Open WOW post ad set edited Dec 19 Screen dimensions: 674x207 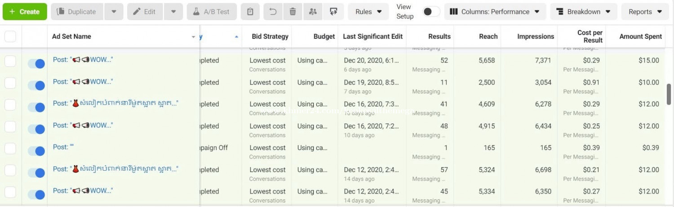(x=83, y=81)
